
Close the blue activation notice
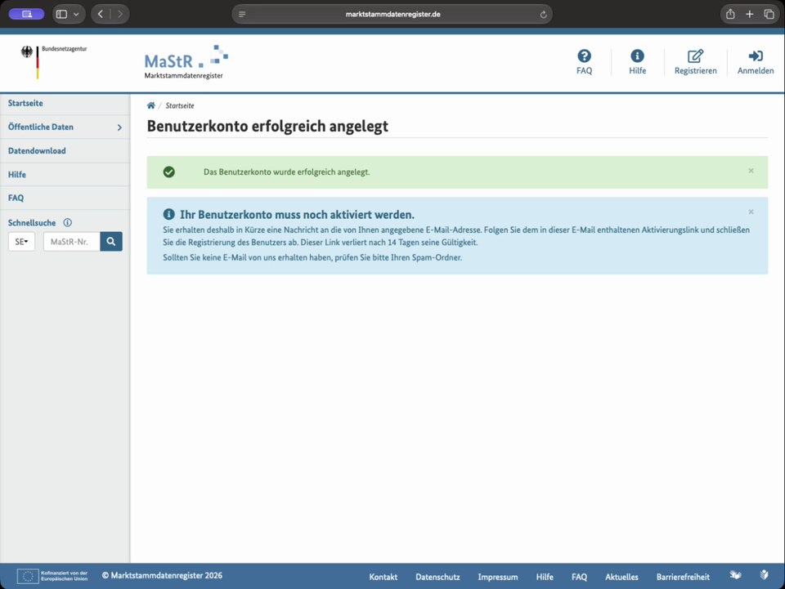click(x=751, y=212)
